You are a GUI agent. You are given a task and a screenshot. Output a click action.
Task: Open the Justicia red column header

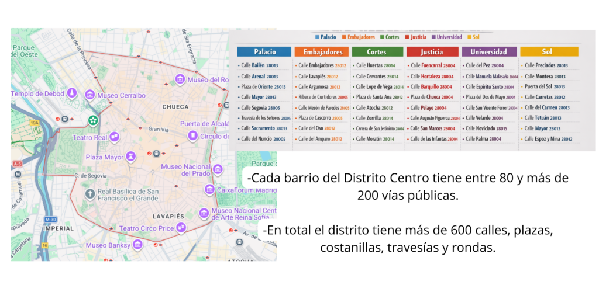(x=433, y=52)
